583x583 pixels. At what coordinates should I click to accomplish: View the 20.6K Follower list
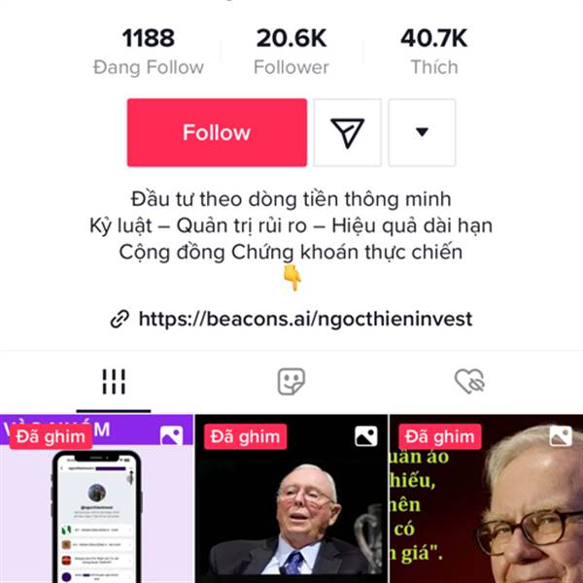[291, 51]
